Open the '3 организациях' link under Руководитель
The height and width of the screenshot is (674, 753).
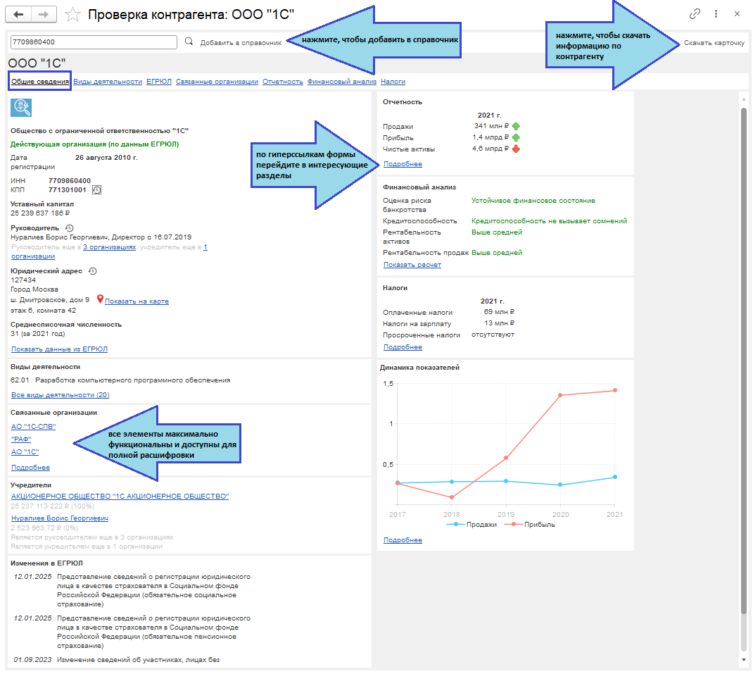point(110,247)
